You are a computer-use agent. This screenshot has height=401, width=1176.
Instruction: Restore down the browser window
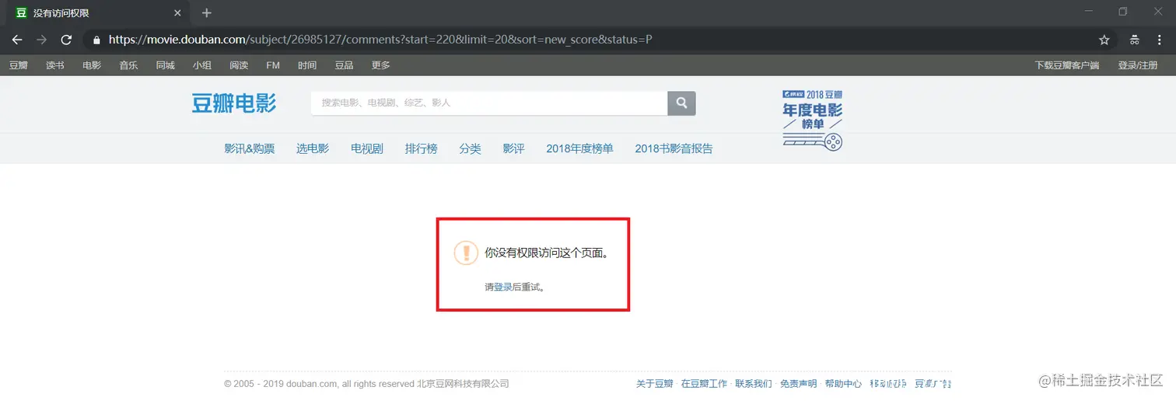point(1122,12)
